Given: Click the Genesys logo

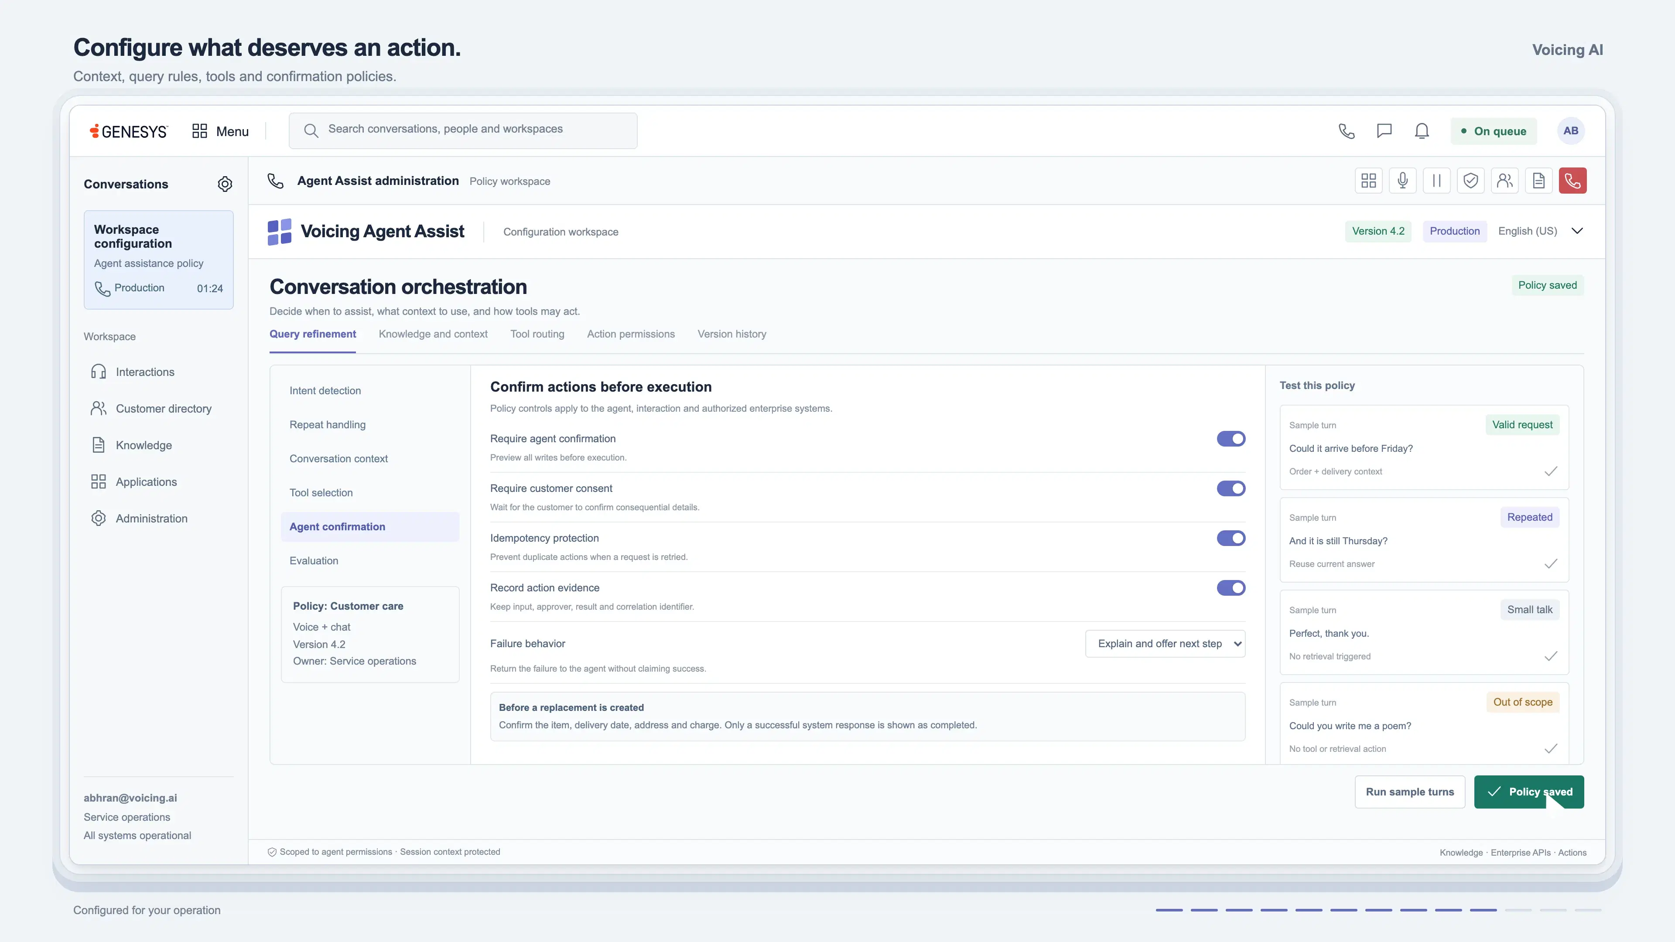Looking at the screenshot, I should (129, 131).
